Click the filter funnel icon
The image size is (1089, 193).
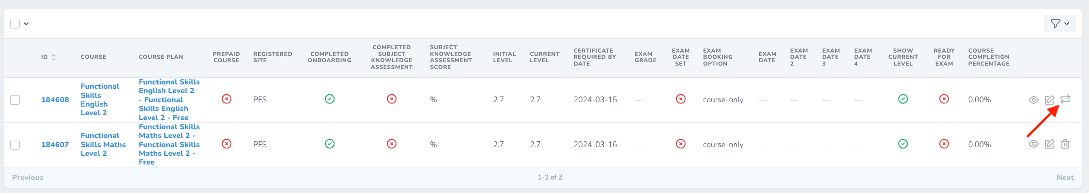1056,23
